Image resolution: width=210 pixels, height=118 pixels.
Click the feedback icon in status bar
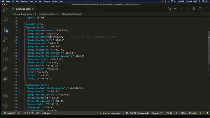click(201, 113)
